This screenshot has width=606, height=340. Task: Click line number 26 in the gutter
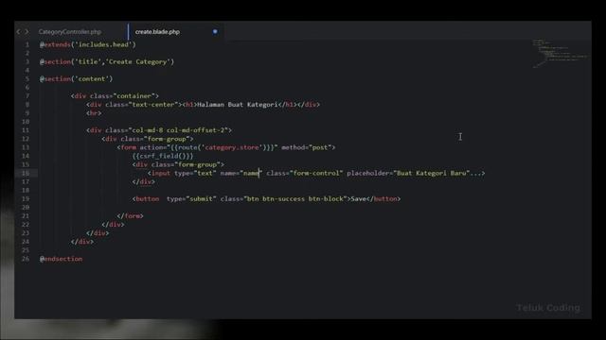point(26,259)
